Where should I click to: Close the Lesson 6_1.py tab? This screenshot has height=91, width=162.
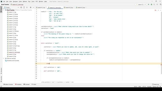pos(46,8)
